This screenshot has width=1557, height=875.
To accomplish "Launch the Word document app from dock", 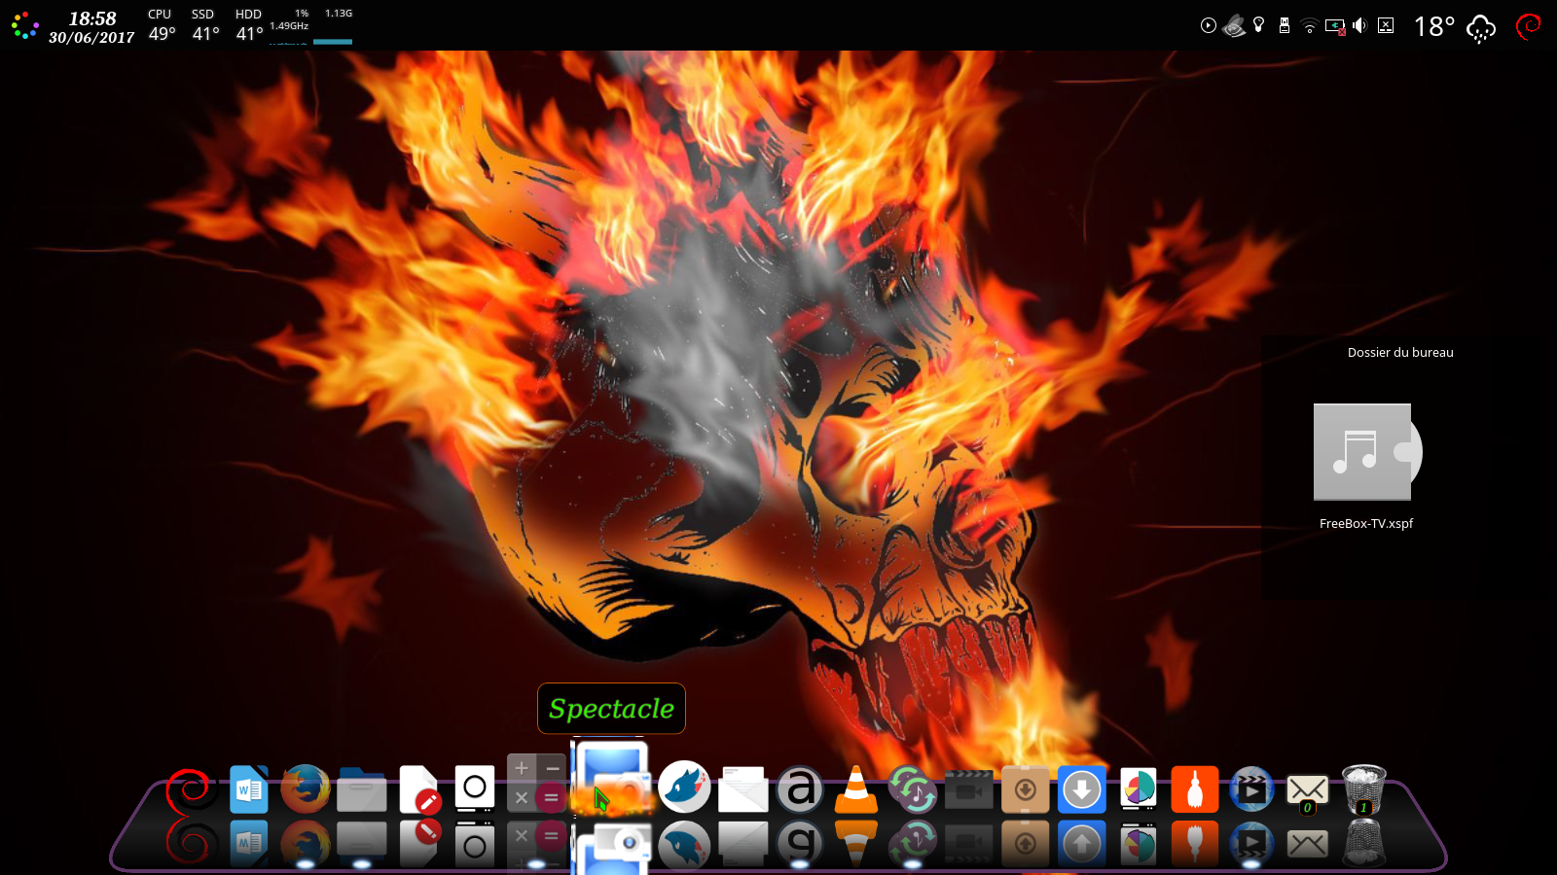I will pos(249,788).
